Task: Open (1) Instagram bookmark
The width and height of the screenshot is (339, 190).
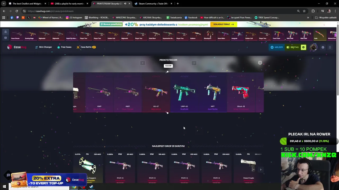Action: [74, 18]
